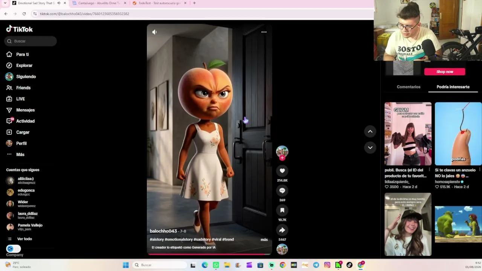Mute the video with the speaker icon

(154, 32)
